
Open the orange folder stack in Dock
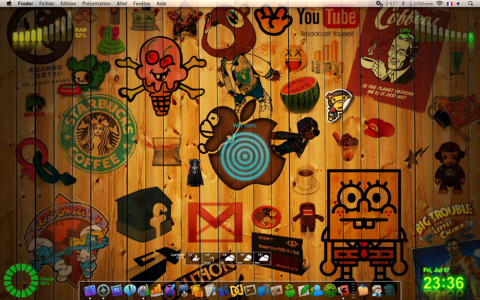363,291
